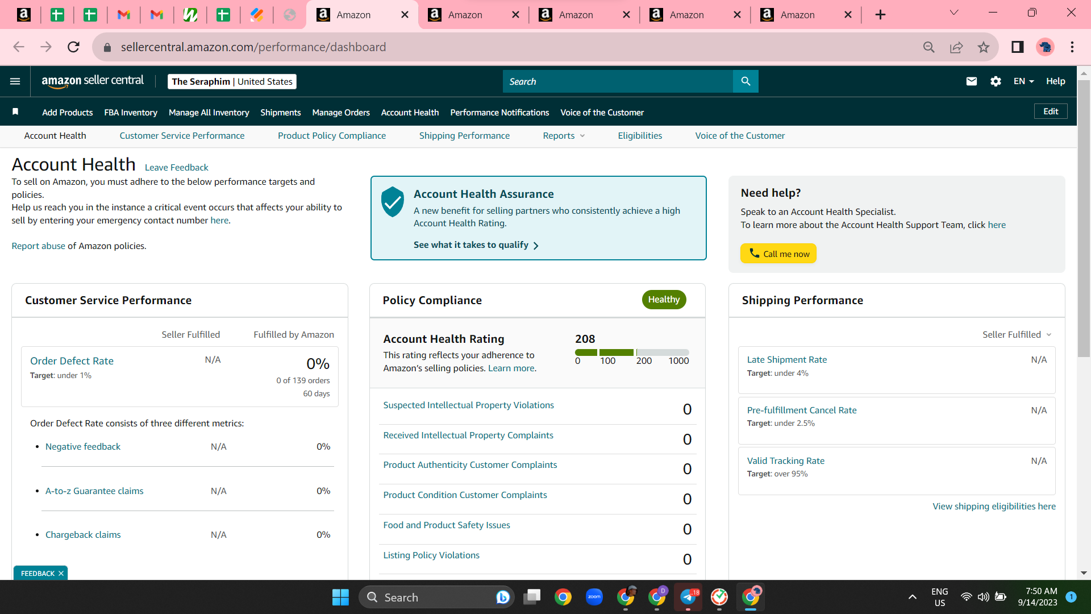Expand the EN language dropdown
Screen dimensions: 1091x614
(1023, 81)
